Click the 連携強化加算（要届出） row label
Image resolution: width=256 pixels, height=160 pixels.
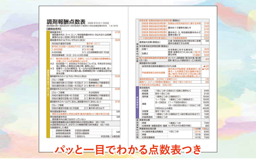point(150,42)
